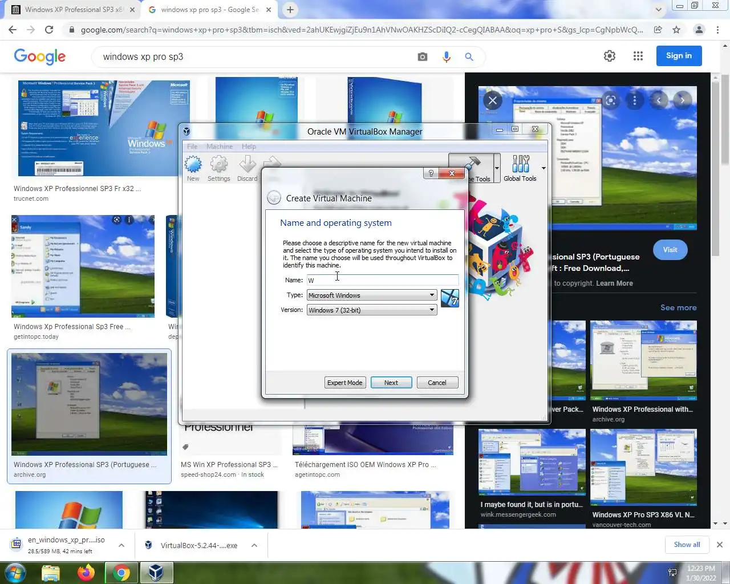Click Learn More copyright link
Viewport: 730px width, 584px height.
(614, 283)
